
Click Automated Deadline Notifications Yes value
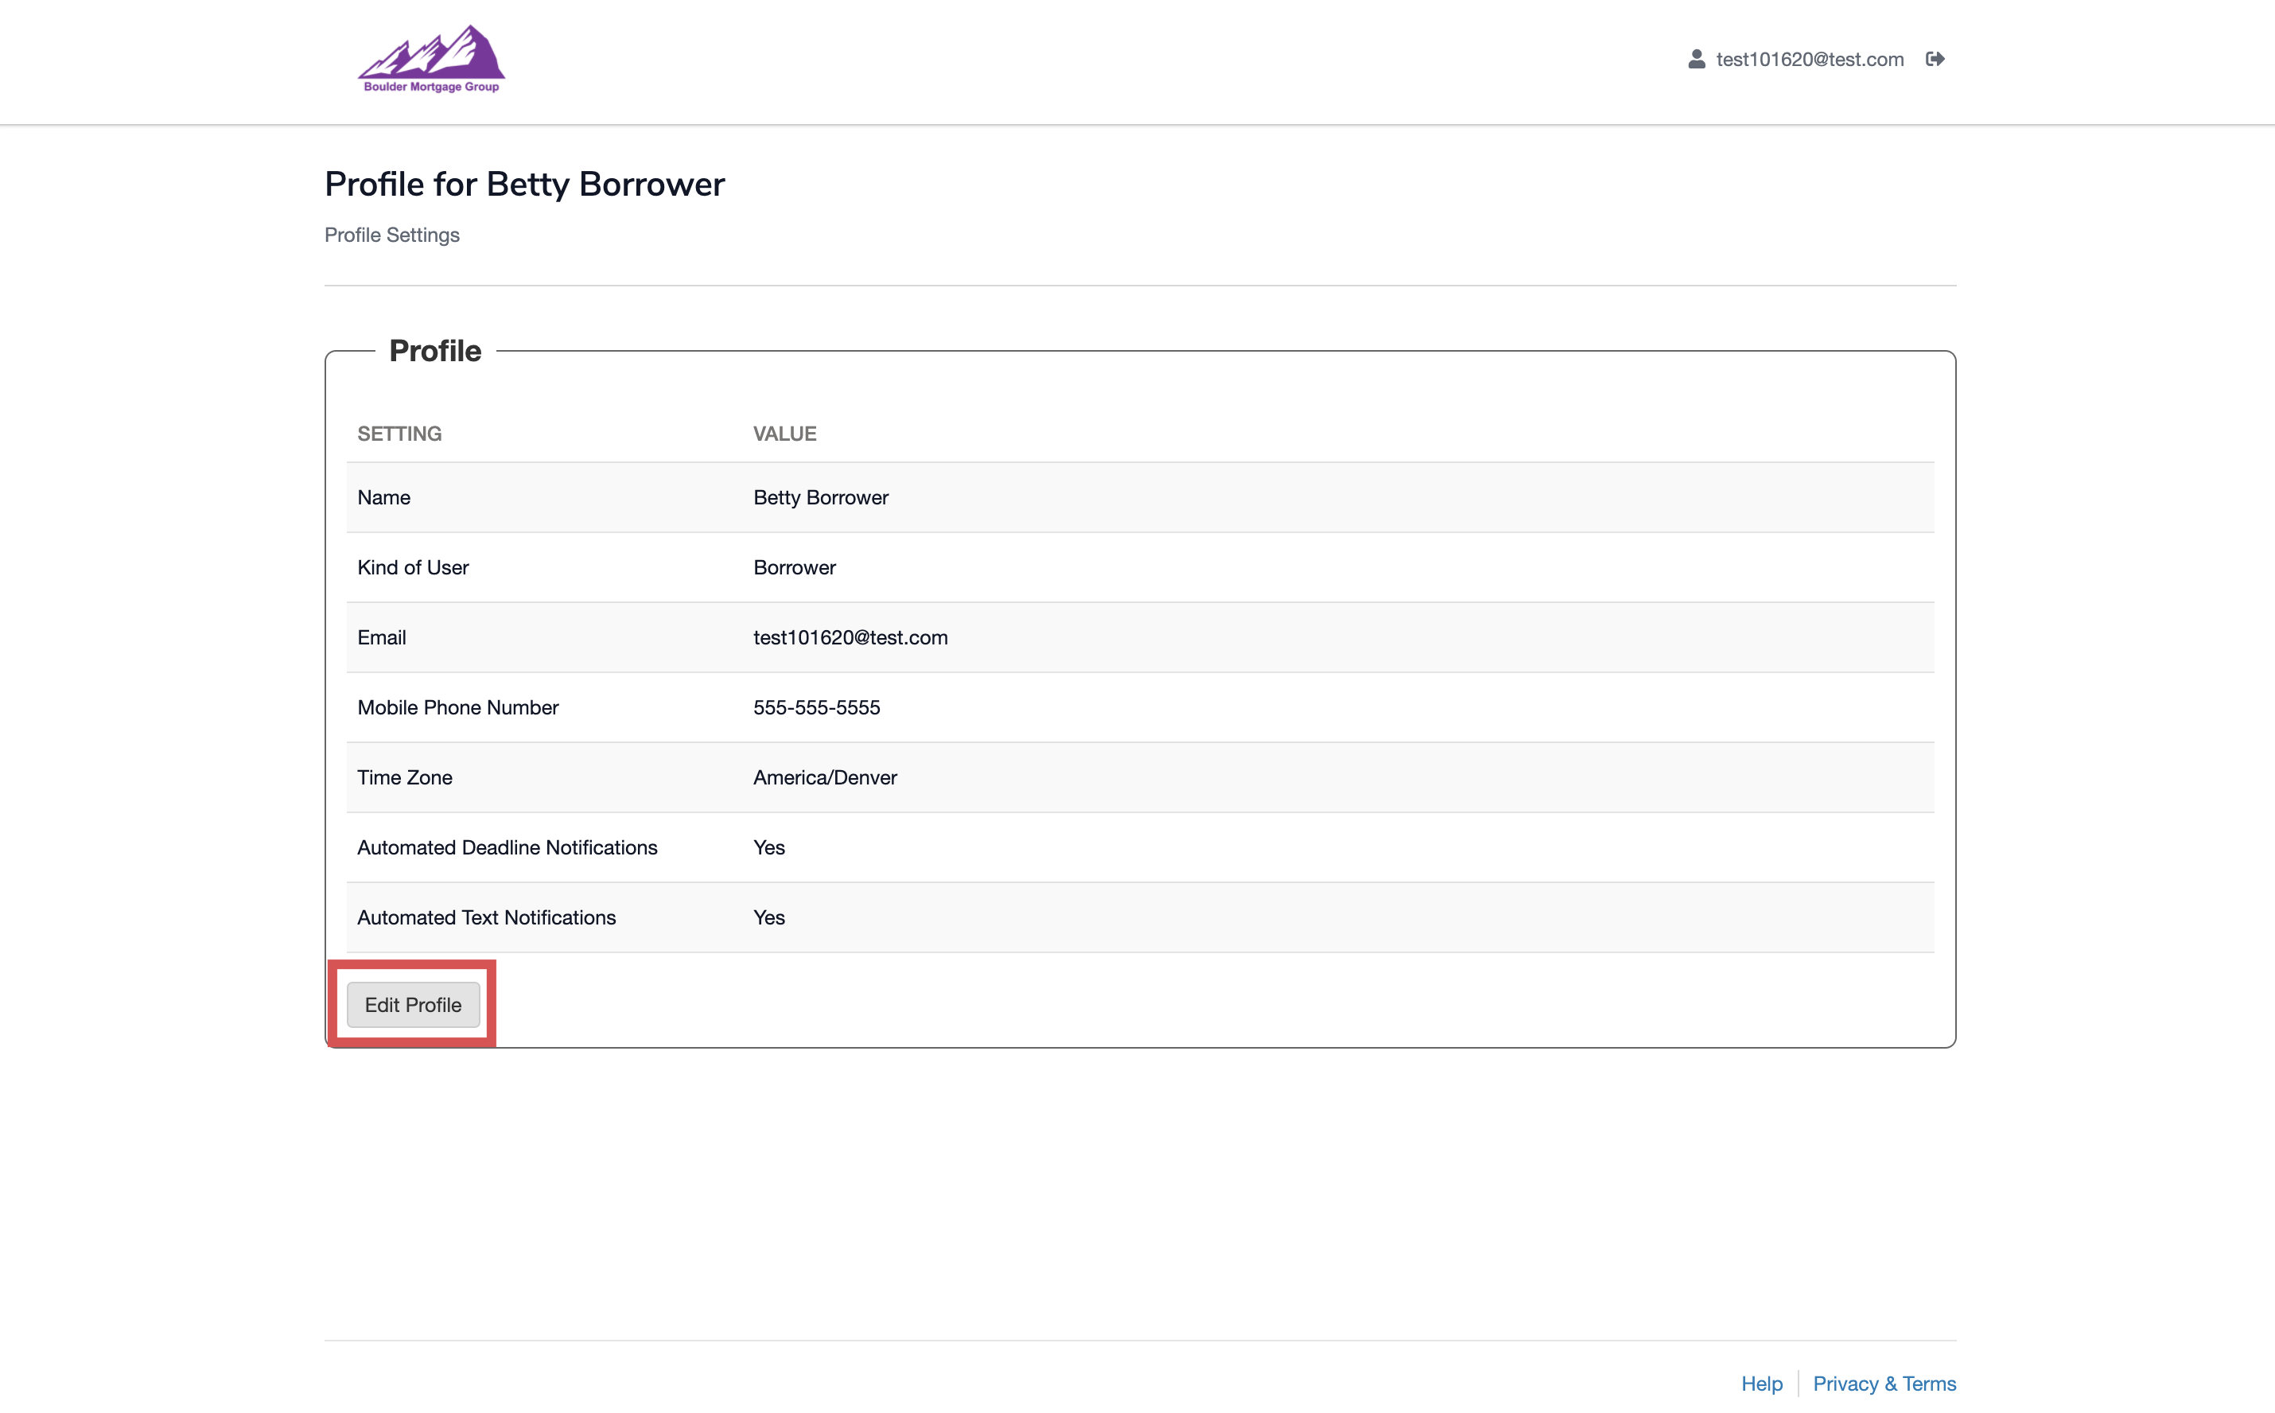768,847
